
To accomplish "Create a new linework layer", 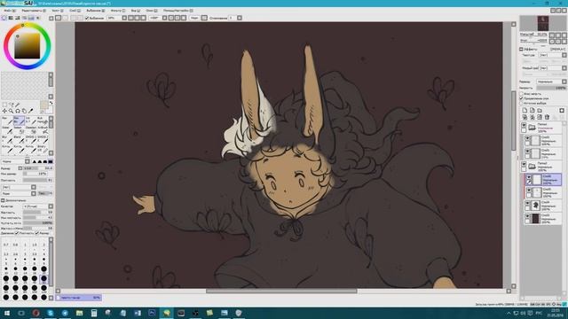I will (532, 110).
